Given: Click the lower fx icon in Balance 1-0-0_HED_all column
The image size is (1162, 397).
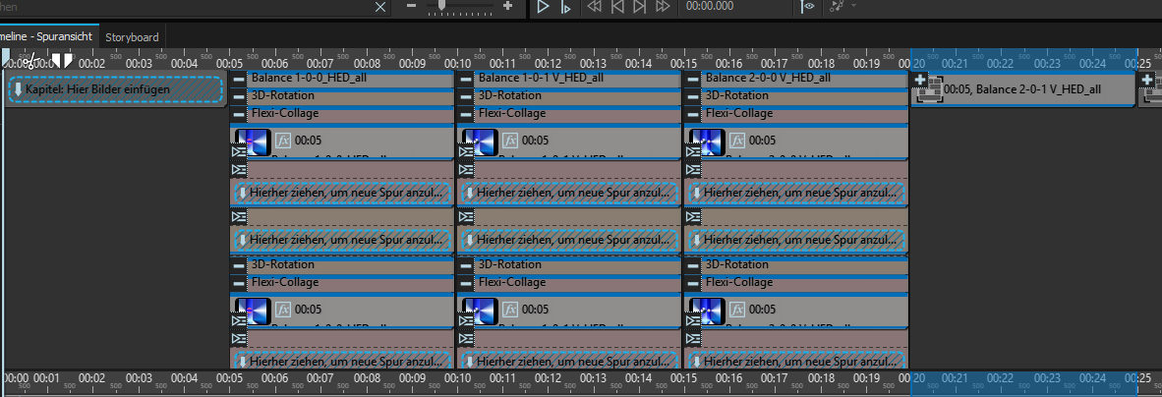Looking at the screenshot, I should pyautogui.click(x=283, y=309).
